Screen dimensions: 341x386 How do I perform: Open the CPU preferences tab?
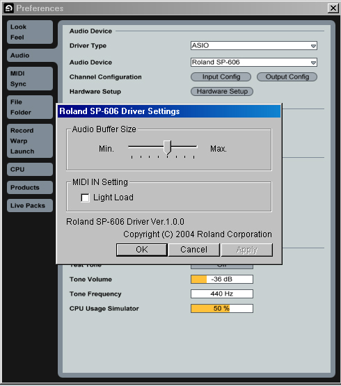[30, 170]
